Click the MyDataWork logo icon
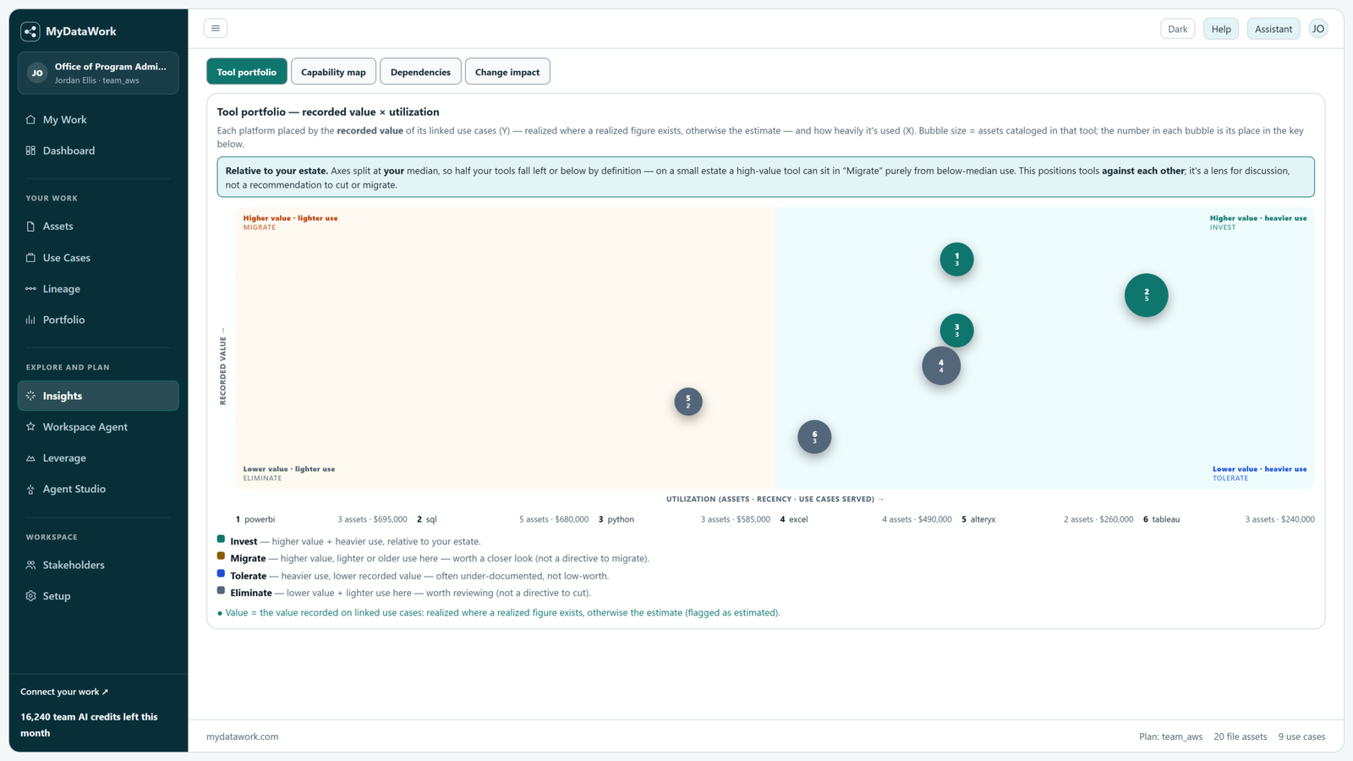 click(30, 31)
